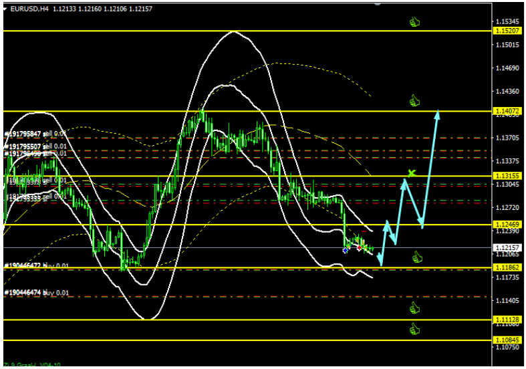Viewport: 526px width, 369px height.
Task: Click the 1.13705 value on the price axis
Action: 507,138
